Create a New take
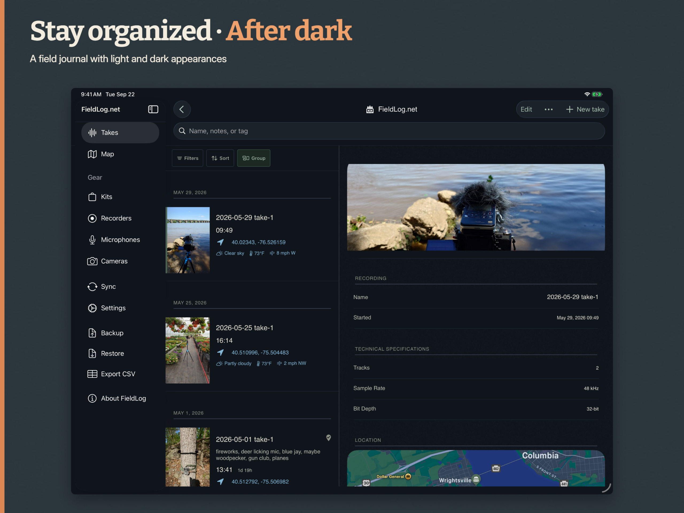684x513 pixels. pos(585,110)
